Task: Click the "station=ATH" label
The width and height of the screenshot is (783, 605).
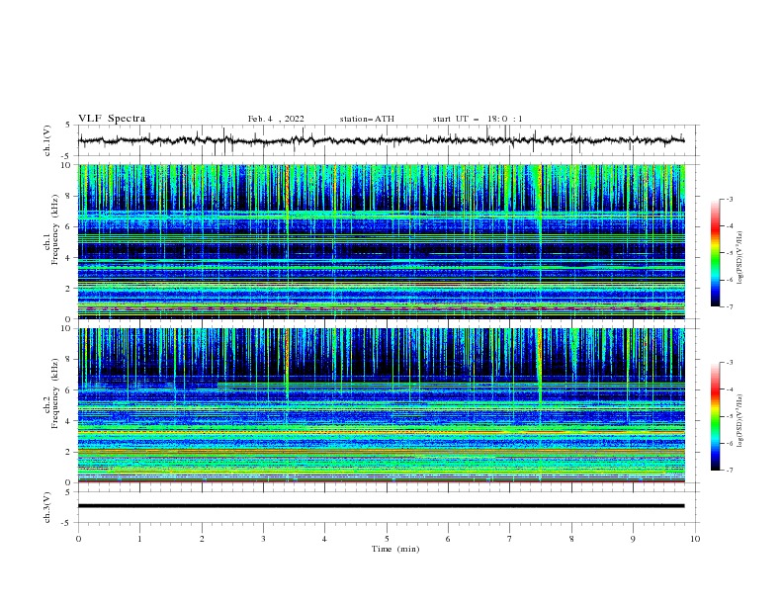Action: [367, 119]
